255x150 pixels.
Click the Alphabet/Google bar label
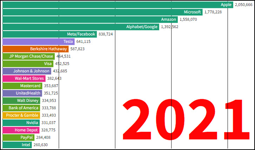(142, 27)
